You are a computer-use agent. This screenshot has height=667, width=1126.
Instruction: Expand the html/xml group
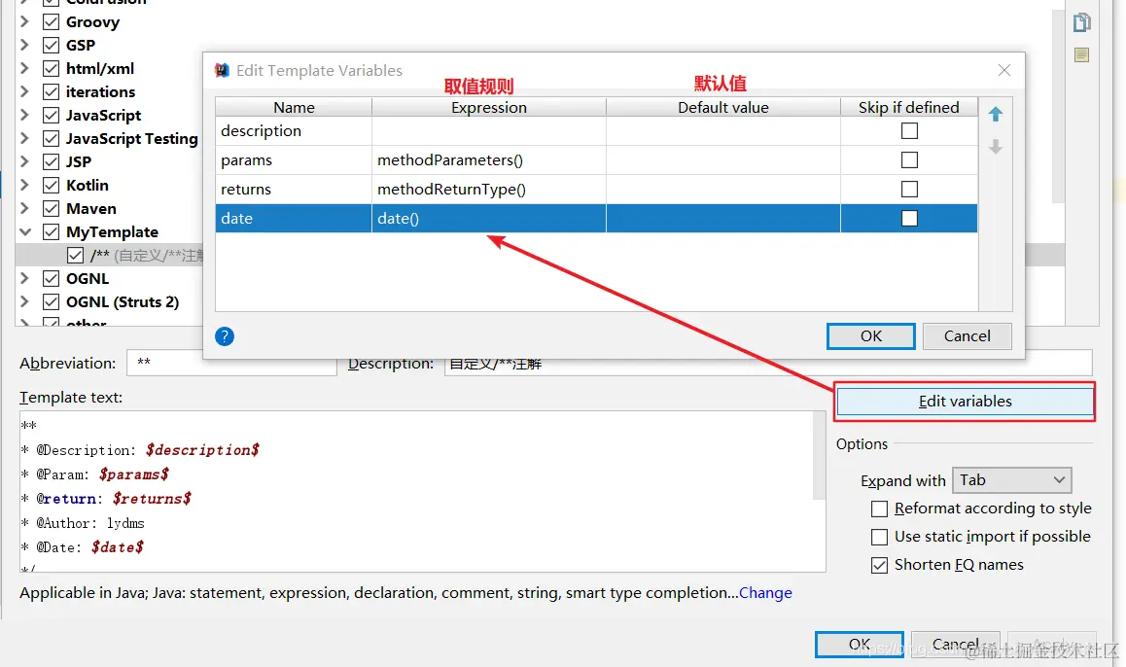[x=24, y=69]
